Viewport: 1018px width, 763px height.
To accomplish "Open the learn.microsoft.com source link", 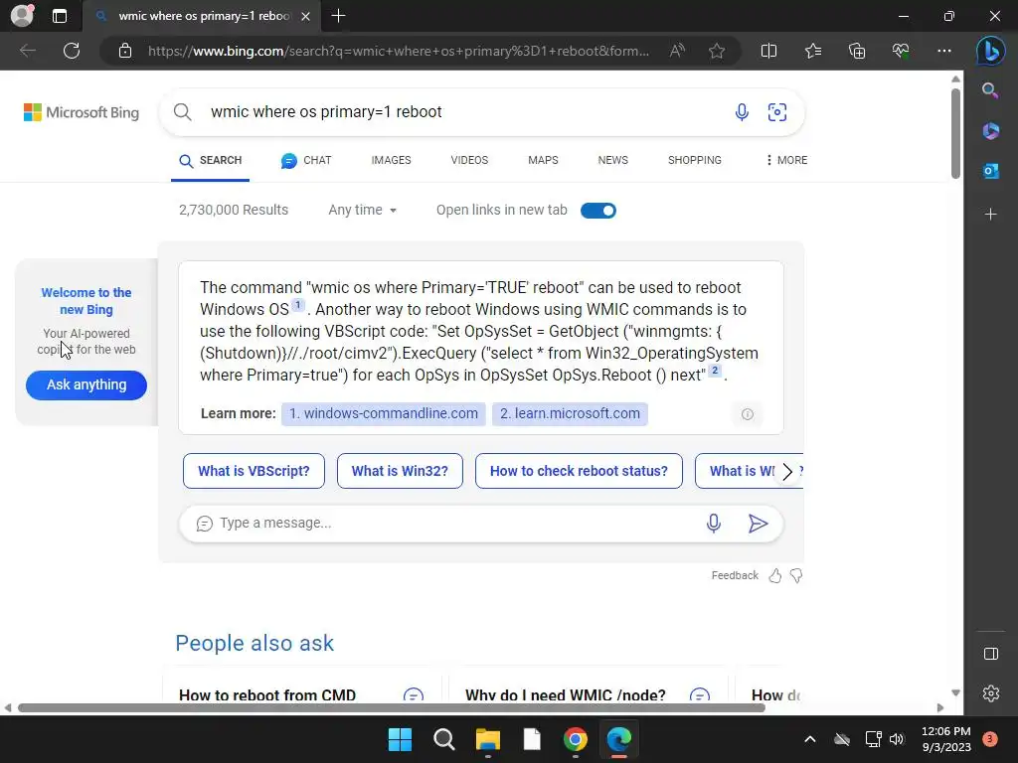I will 570,414.
